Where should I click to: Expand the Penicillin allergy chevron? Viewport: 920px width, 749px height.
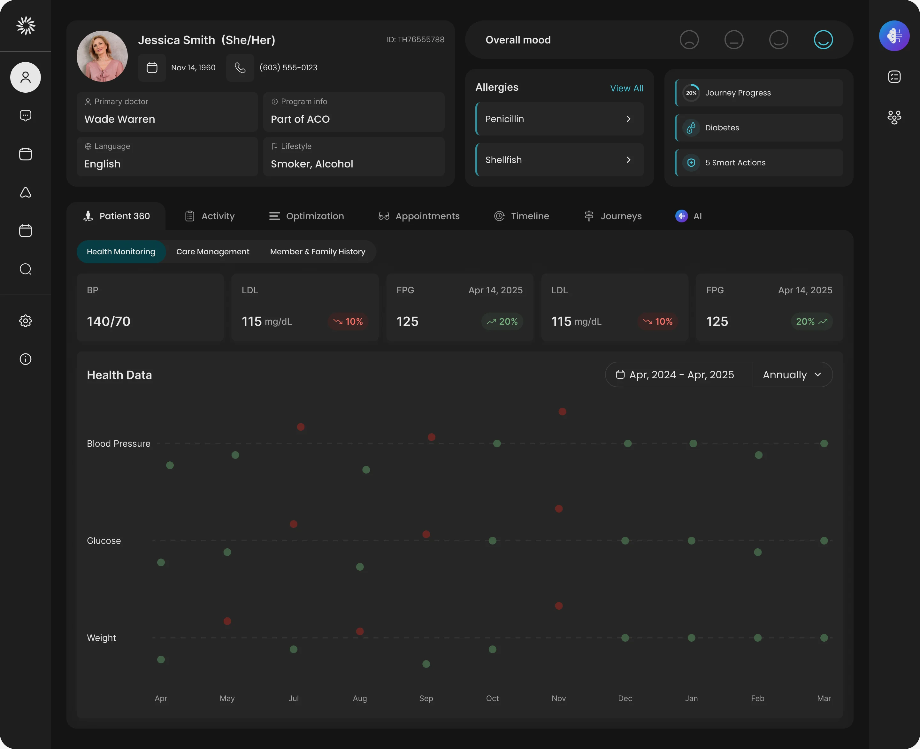(628, 119)
